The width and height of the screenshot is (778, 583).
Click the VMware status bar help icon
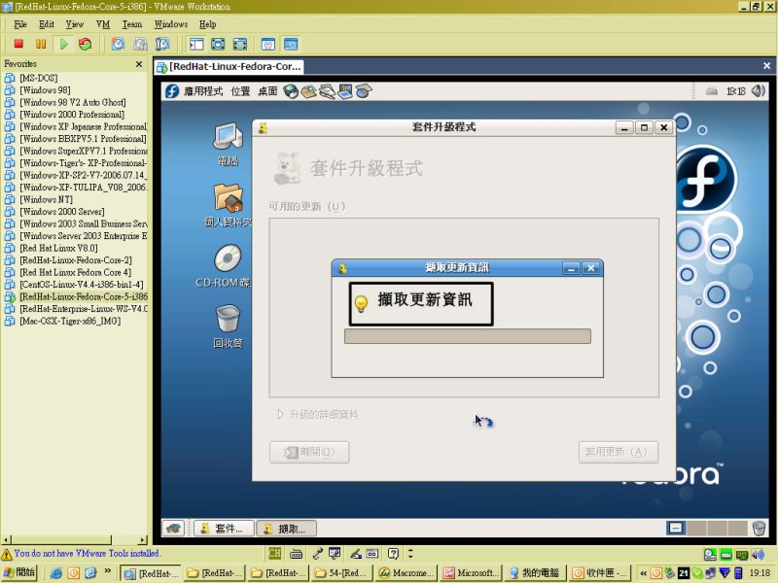tap(393, 553)
